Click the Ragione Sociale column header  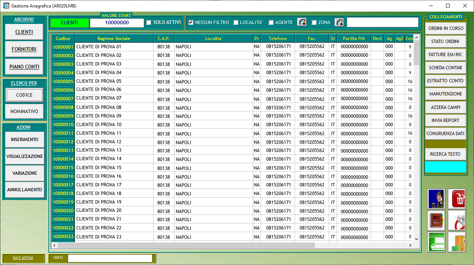tap(114, 38)
